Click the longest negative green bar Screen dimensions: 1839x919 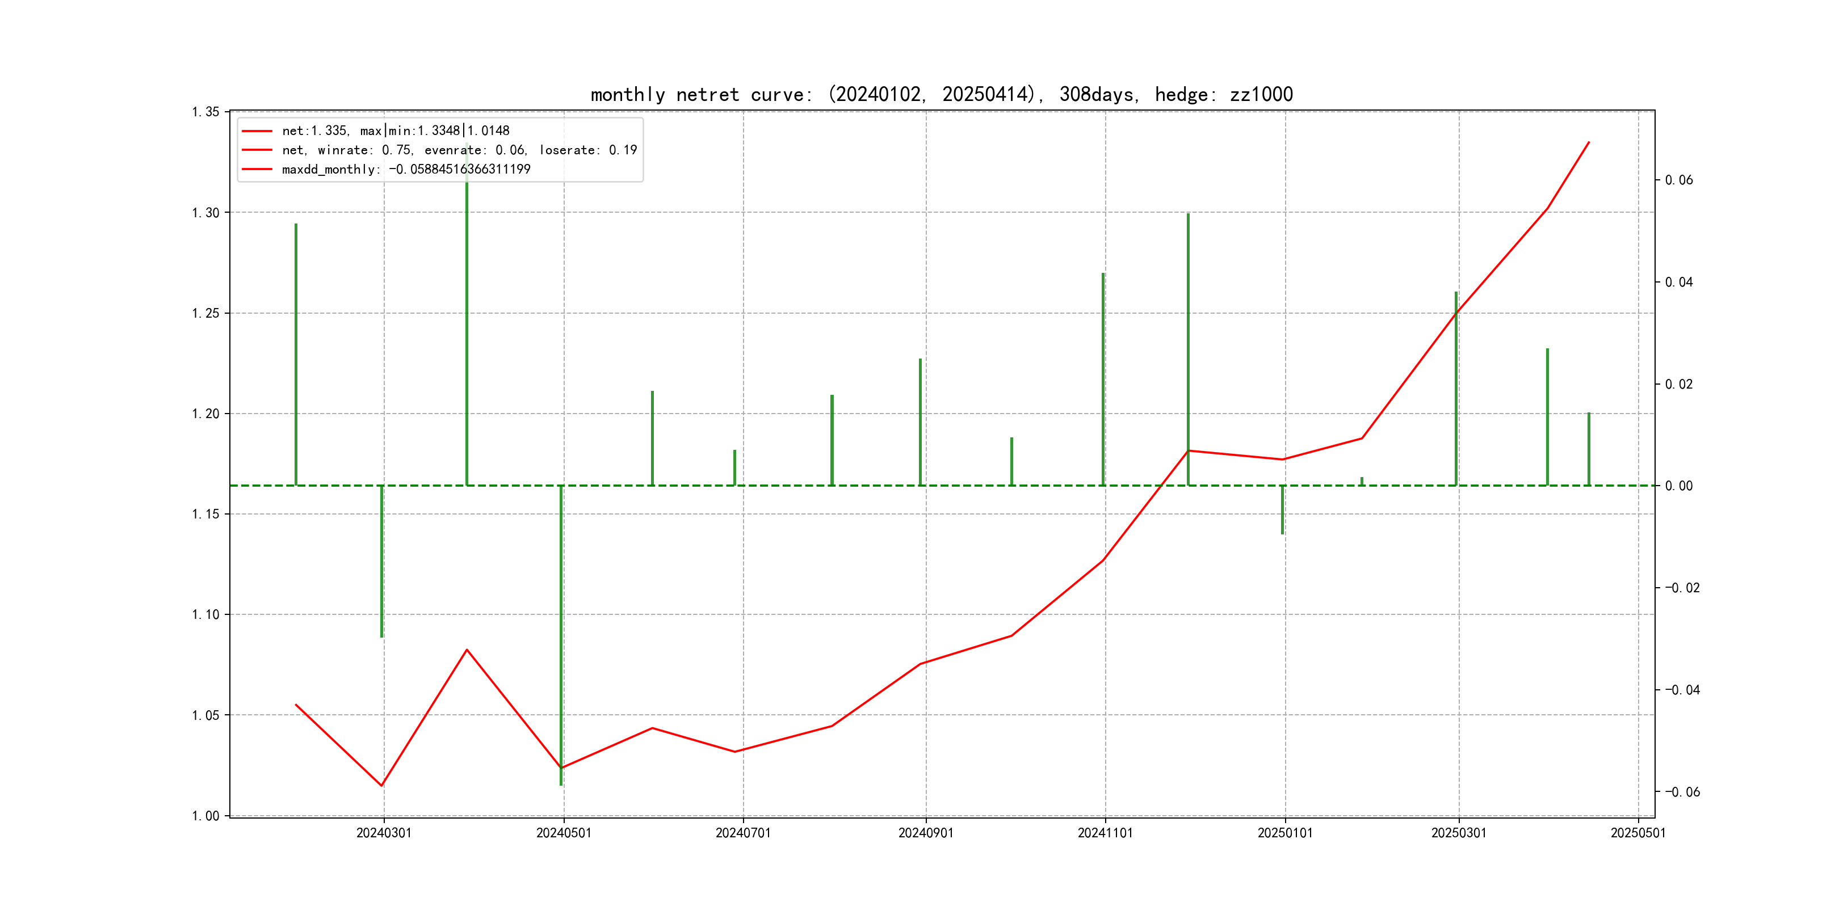561,635
